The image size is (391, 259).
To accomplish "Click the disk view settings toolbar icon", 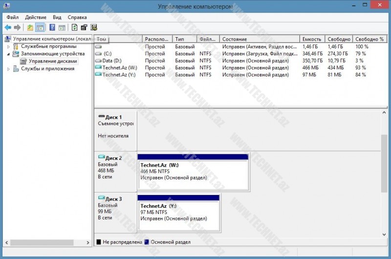I will coord(94,27).
